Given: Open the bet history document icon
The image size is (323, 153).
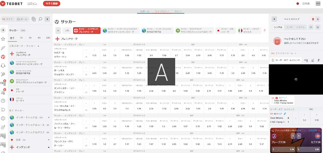Looking at the screenshot, I should pos(34,19).
